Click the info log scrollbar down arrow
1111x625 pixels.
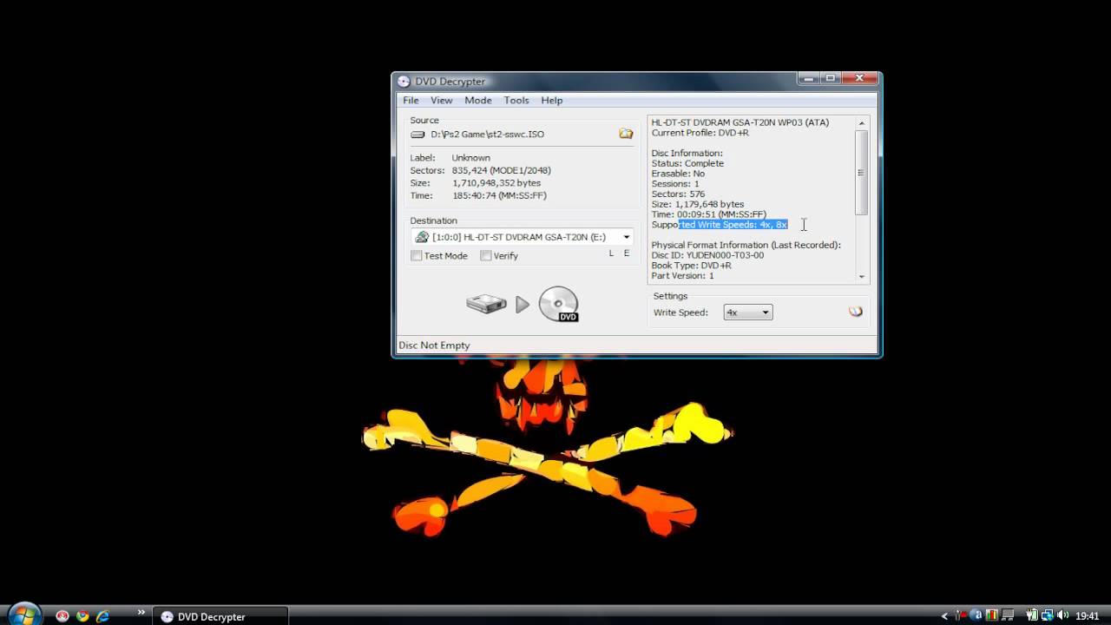862,277
